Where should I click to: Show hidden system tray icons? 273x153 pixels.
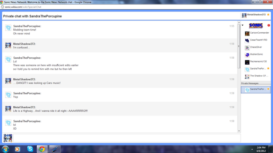(252, 149)
